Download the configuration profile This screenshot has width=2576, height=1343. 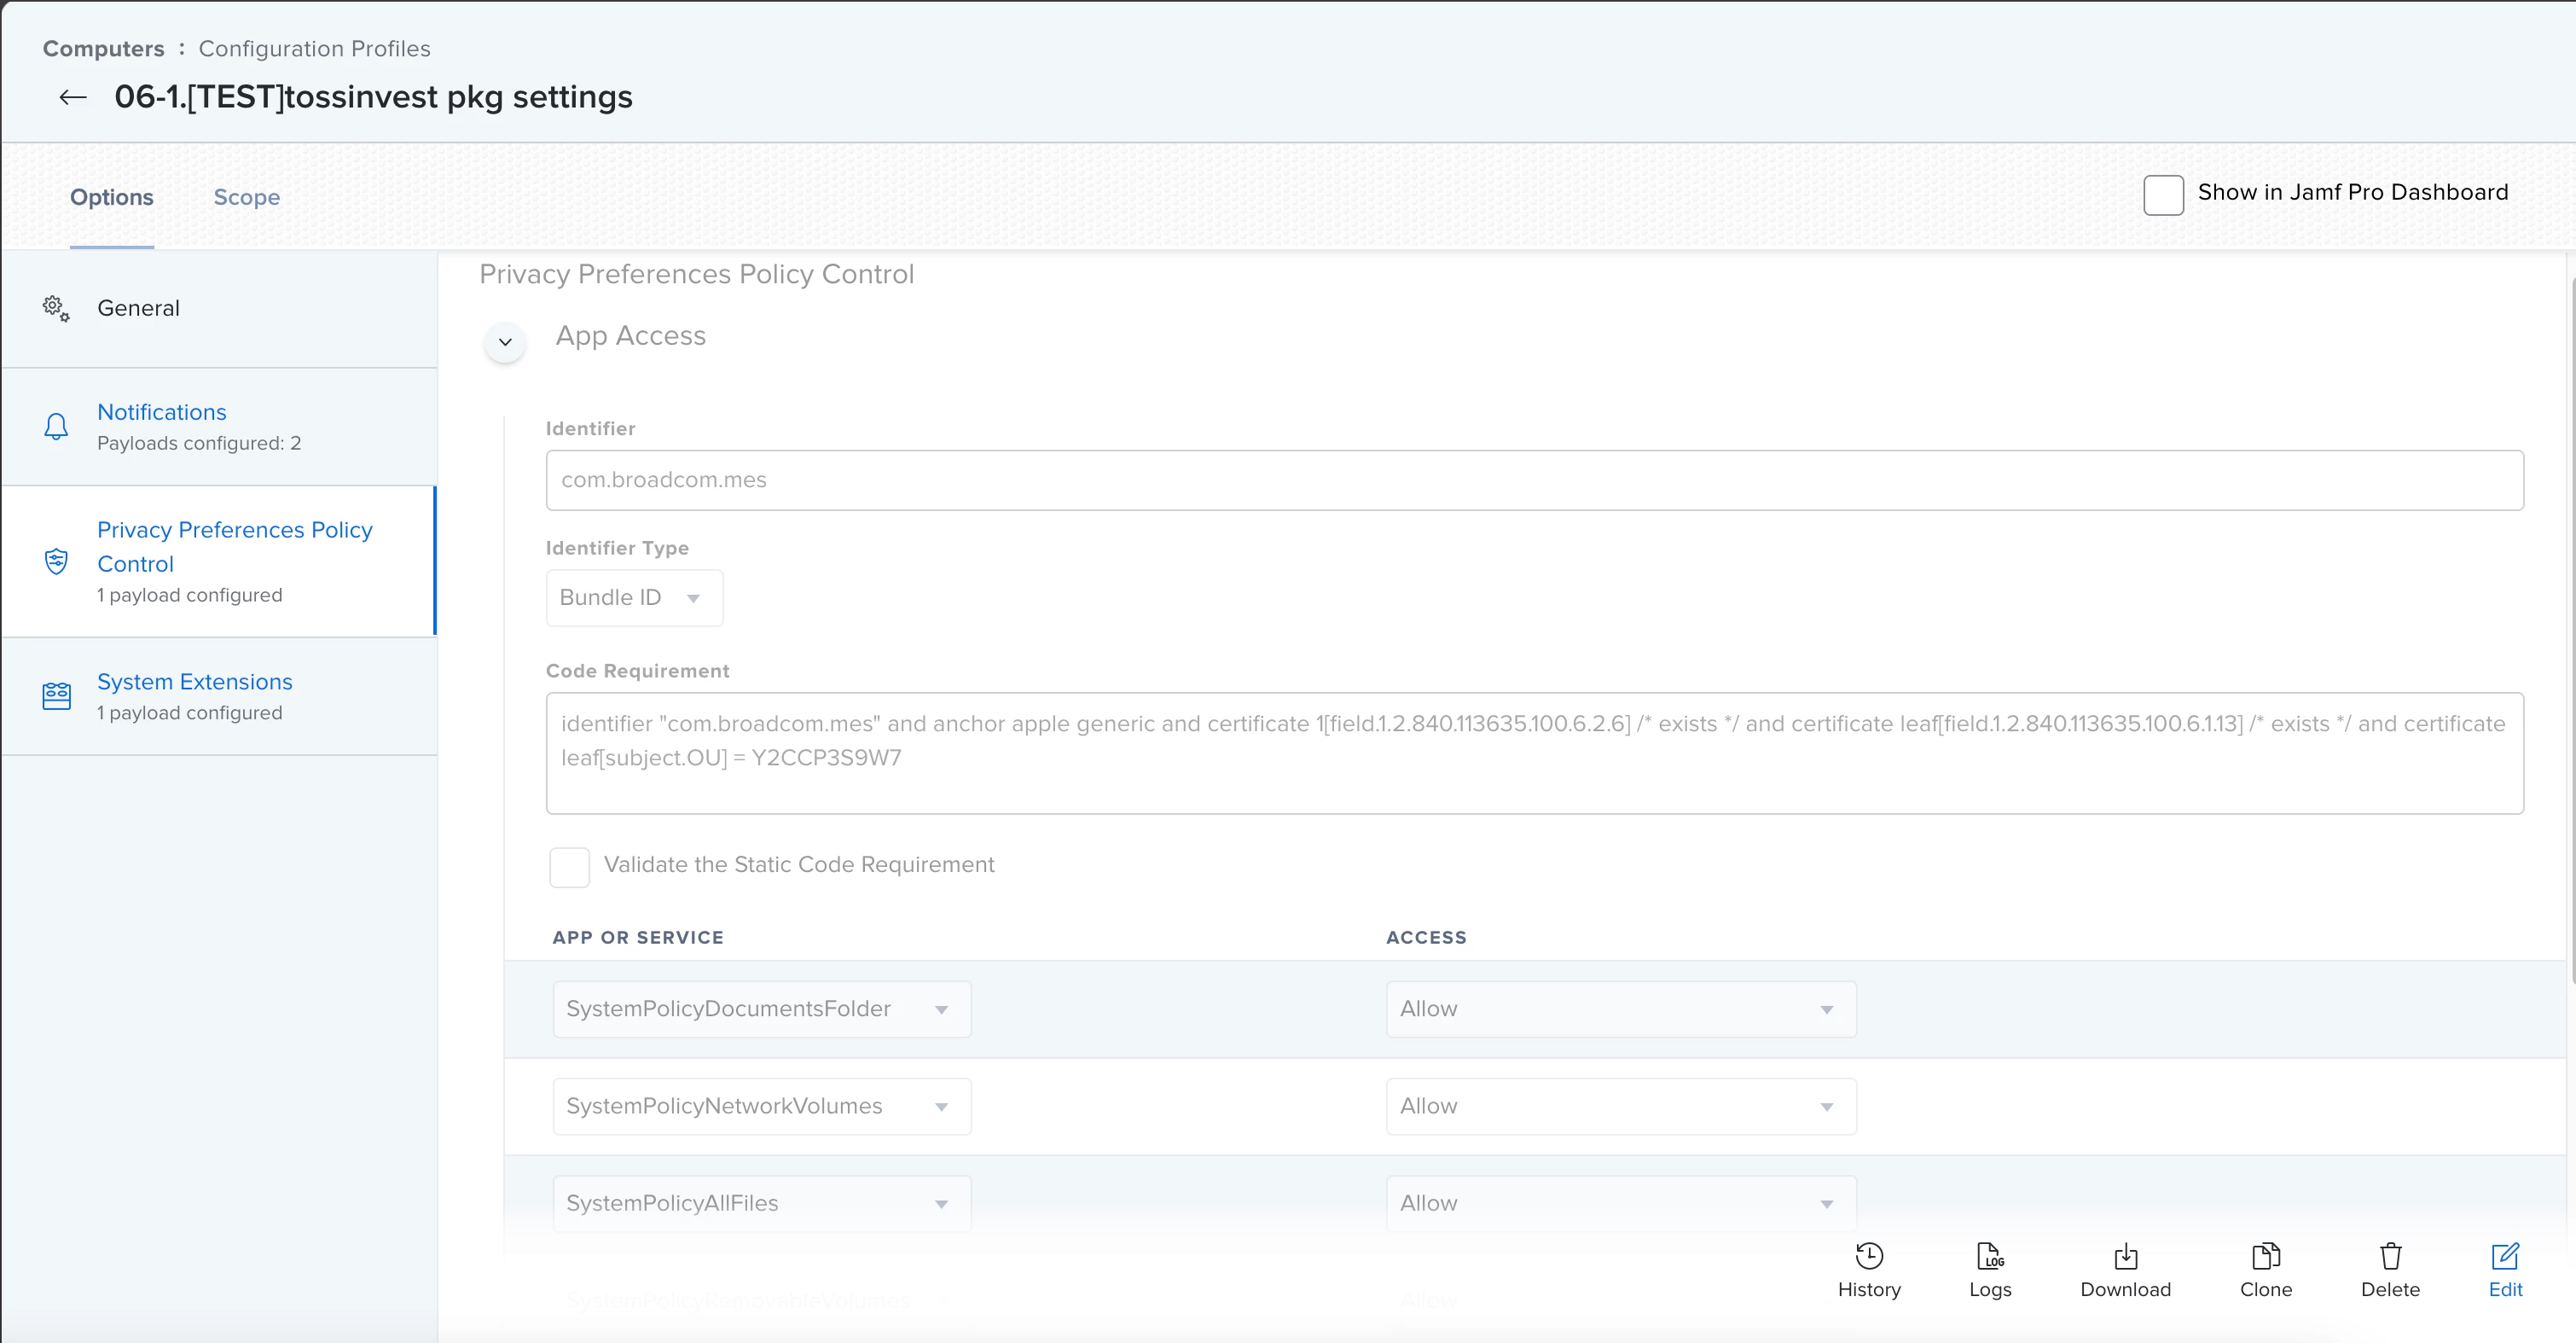[2125, 1270]
